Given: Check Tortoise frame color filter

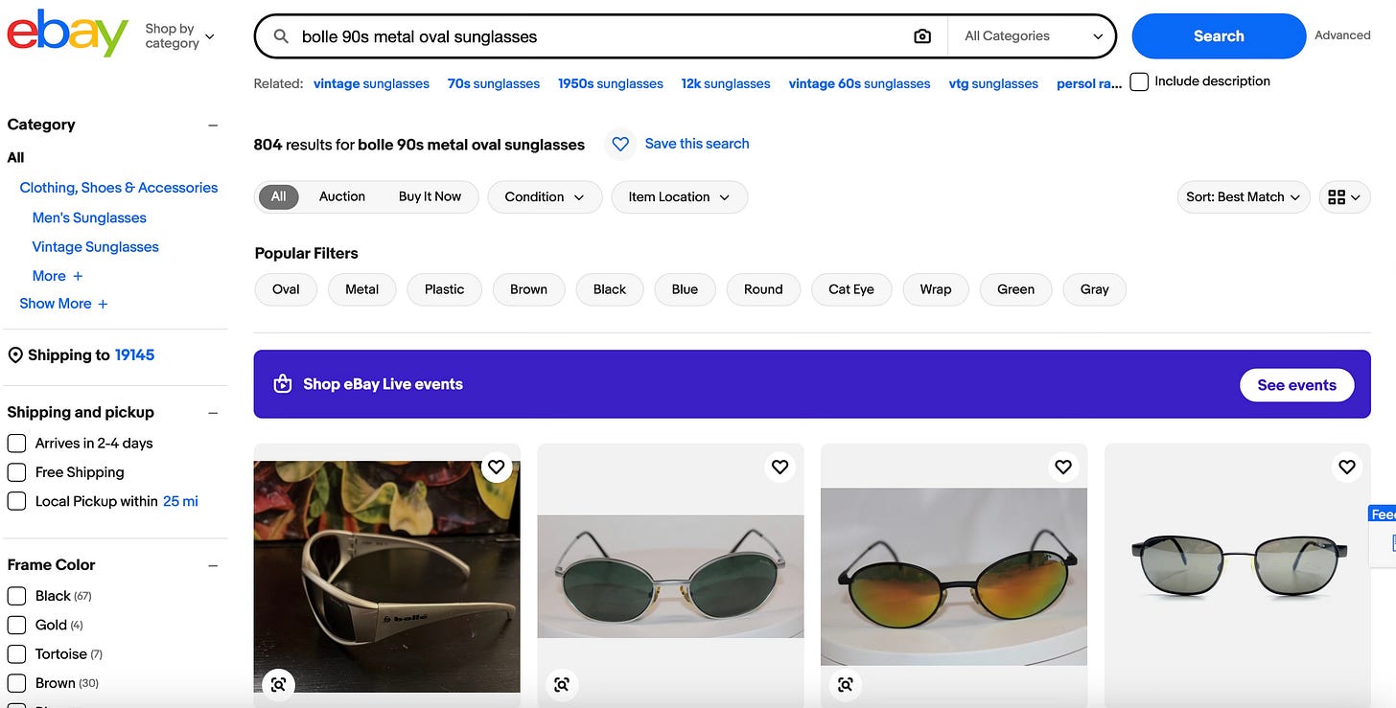Looking at the screenshot, I should pyautogui.click(x=16, y=654).
